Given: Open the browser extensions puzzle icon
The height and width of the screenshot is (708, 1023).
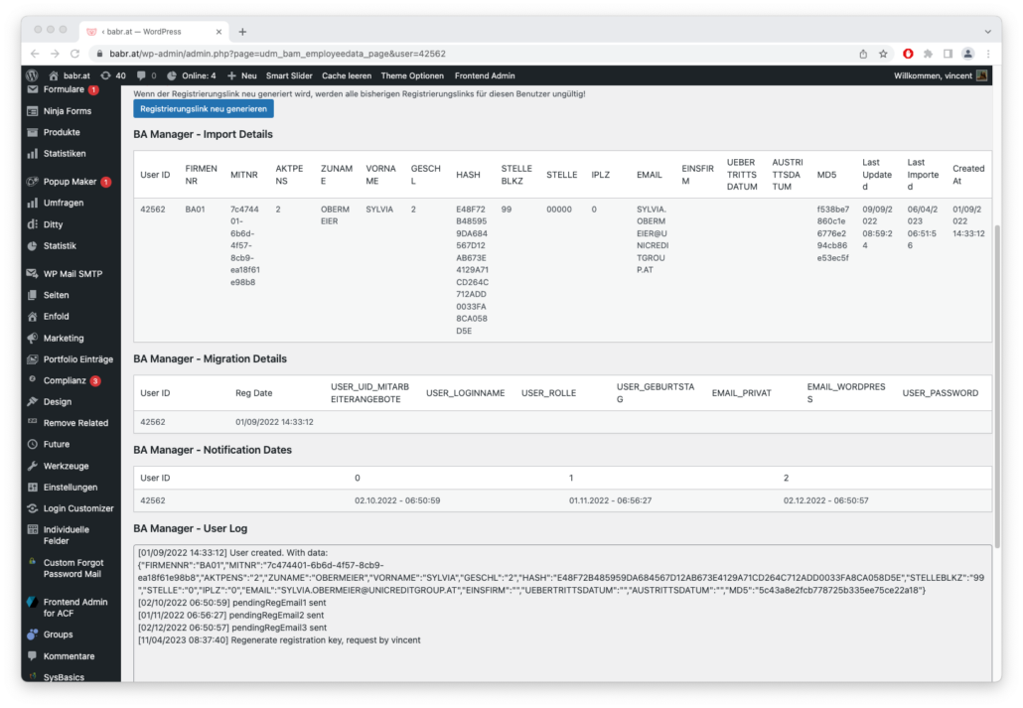Looking at the screenshot, I should click(928, 54).
